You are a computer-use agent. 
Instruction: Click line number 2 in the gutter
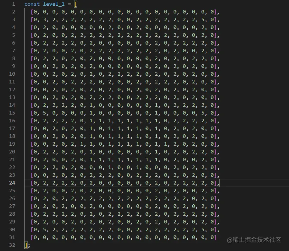pyautogui.click(x=13, y=12)
